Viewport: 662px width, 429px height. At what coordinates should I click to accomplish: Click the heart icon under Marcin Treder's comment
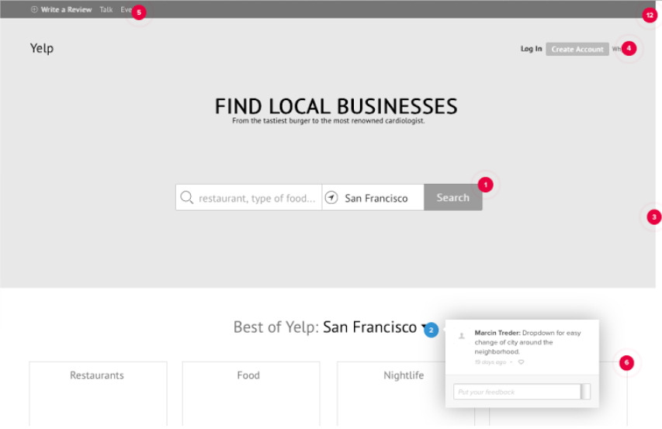coord(521,362)
